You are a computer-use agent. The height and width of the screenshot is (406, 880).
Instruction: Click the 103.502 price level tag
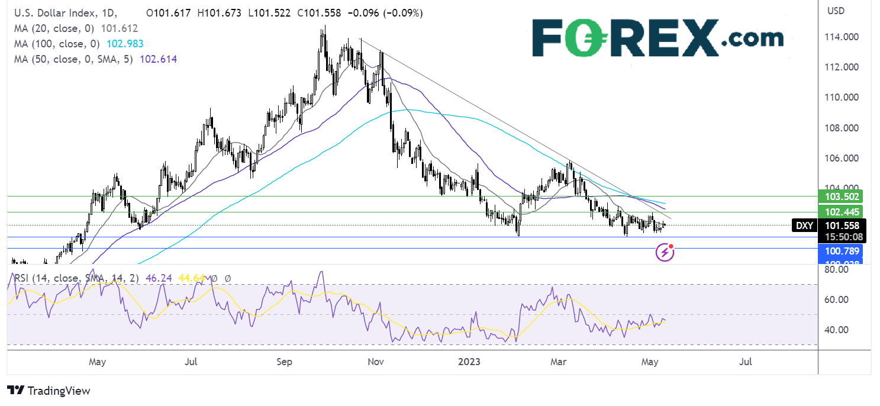840,196
